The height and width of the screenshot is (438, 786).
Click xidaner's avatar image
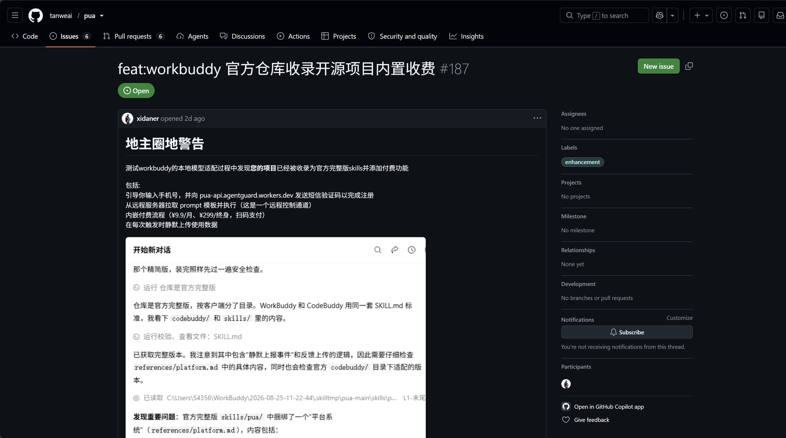(x=128, y=118)
